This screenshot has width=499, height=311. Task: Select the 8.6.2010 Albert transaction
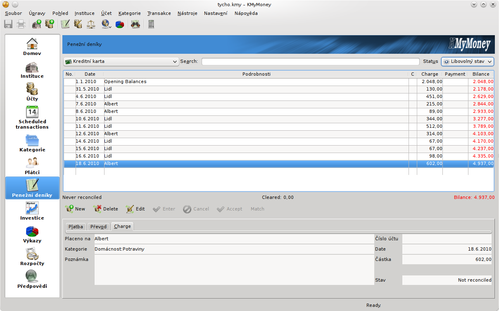point(278,112)
